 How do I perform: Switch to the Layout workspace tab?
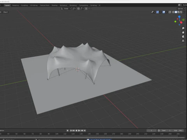(x=7, y=5)
